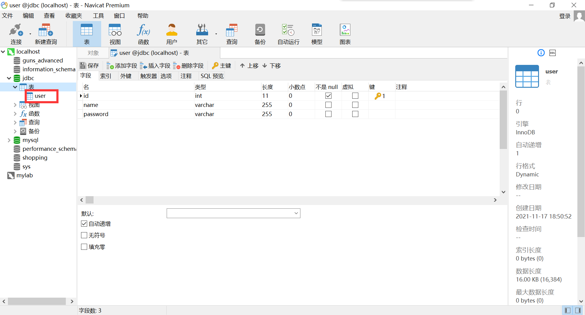Enable the 无符号 checkbox
The height and width of the screenshot is (315, 585).
pyautogui.click(x=84, y=235)
